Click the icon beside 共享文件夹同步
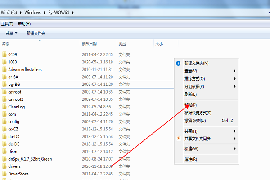The image size is (270, 180). [x=178, y=139]
